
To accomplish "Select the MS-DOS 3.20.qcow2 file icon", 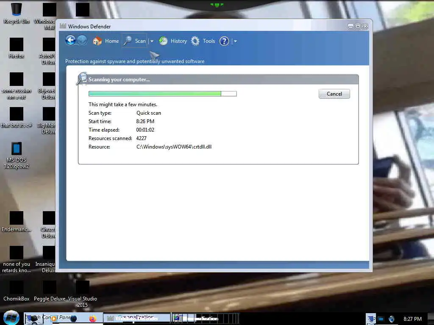I will [17, 156].
